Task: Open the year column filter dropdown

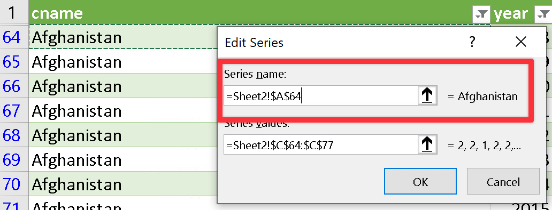Action: click(543, 14)
